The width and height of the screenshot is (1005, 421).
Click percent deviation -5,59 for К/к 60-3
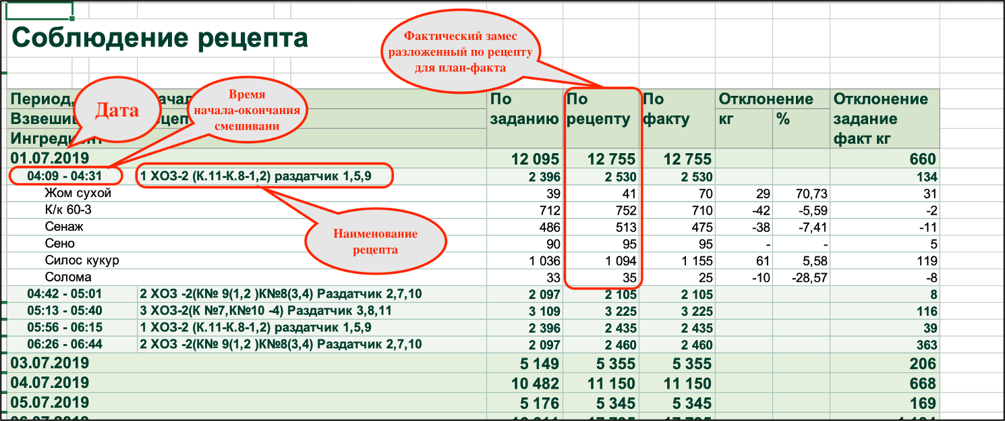click(811, 210)
